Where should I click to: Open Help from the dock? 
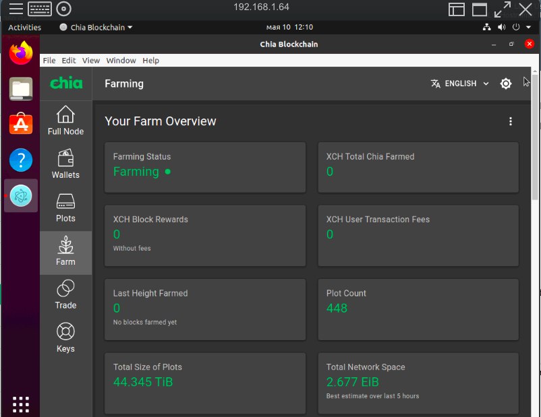21,160
